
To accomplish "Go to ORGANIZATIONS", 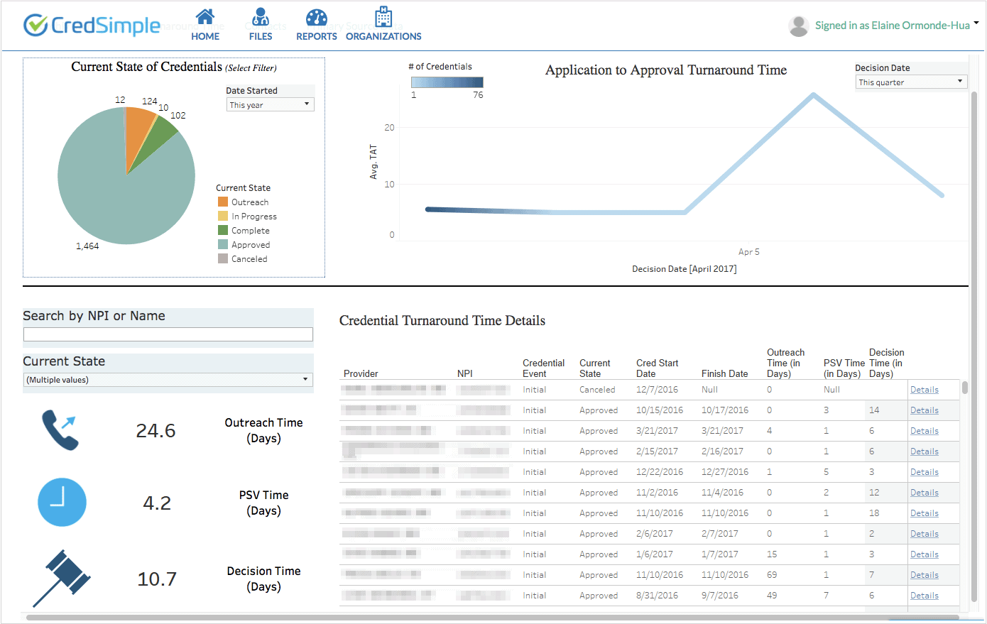I will coord(383,24).
